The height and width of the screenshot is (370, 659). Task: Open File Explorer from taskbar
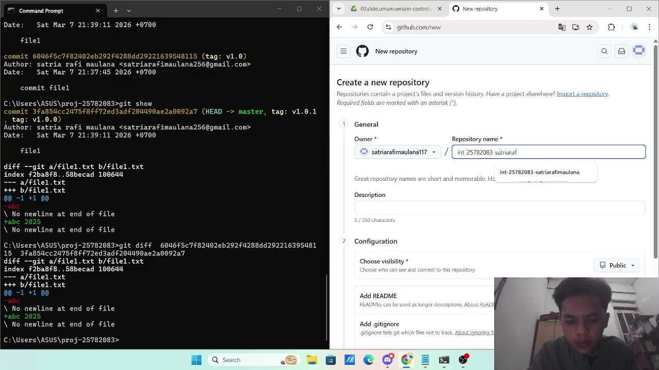point(312,360)
